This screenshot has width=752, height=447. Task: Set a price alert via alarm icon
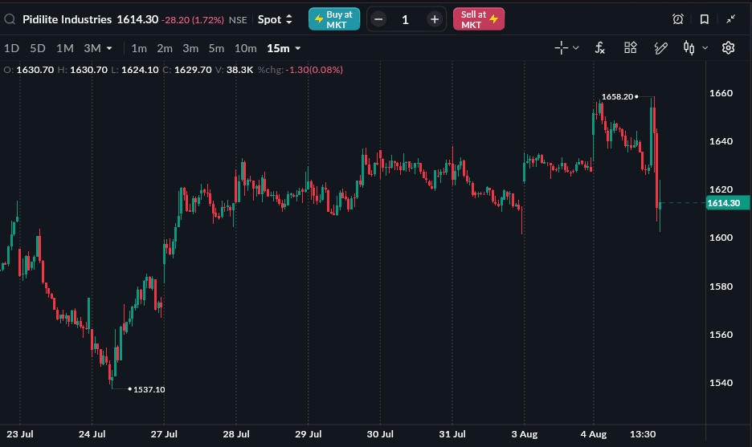[677, 19]
